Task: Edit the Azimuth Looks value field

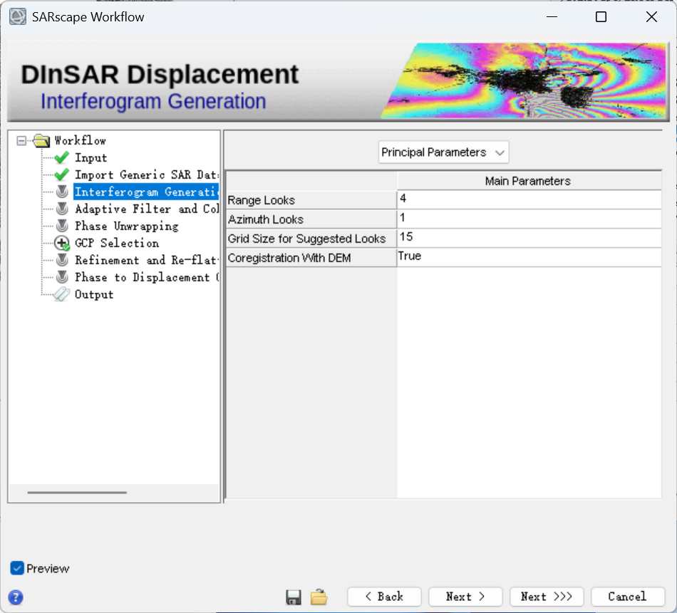Action: (529, 219)
